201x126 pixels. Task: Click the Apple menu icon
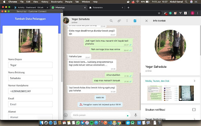4,2
